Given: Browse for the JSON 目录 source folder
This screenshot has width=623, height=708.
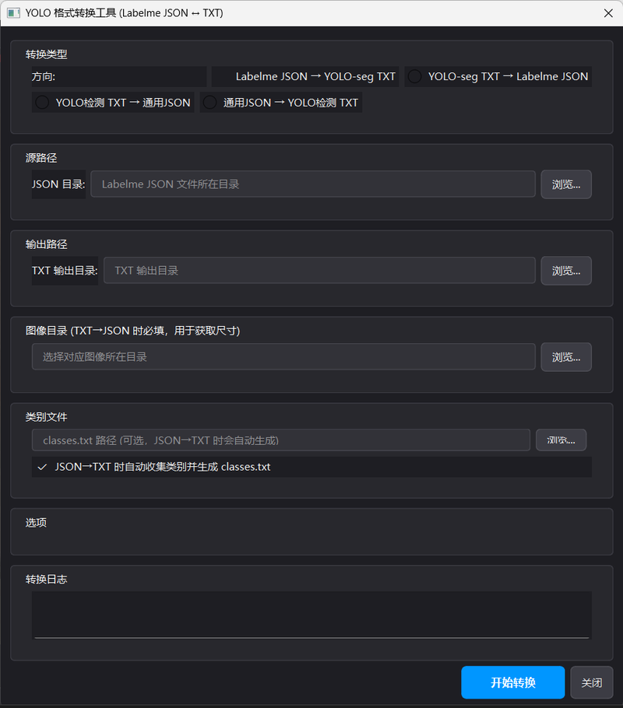Looking at the screenshot, I should click(x=566, y=184).
